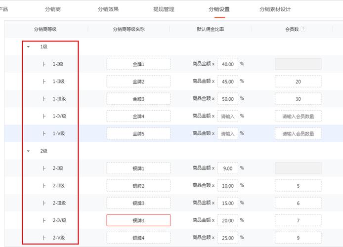Image resolution: width=343 pixels, height=247 pixels.
Task: Click the member count field showing 20
Action: 298,82
